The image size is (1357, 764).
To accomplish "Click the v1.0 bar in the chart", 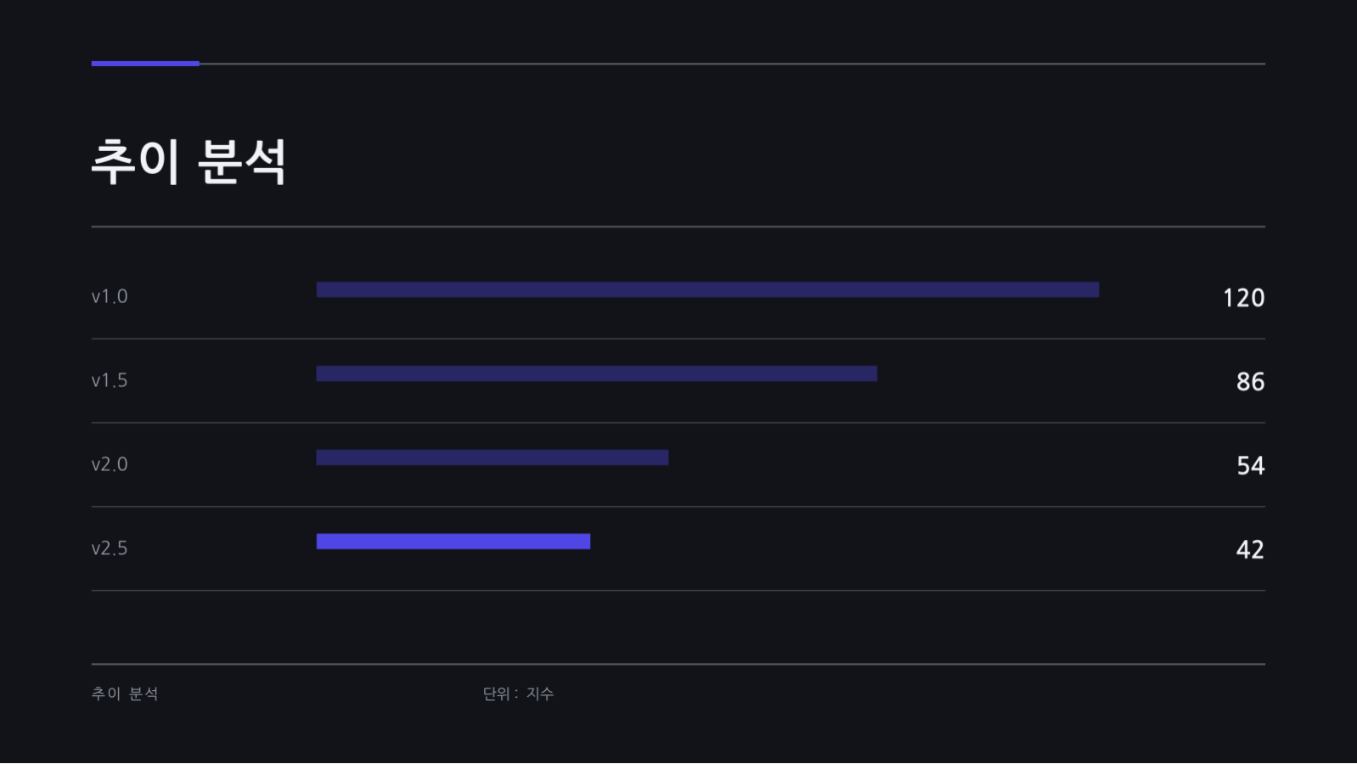I will [x=707, y=289].
